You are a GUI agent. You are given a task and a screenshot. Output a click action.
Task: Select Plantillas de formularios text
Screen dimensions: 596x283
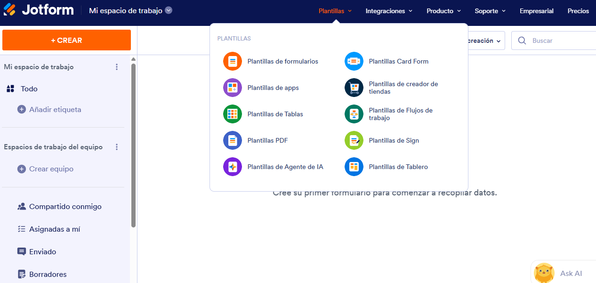283,61
